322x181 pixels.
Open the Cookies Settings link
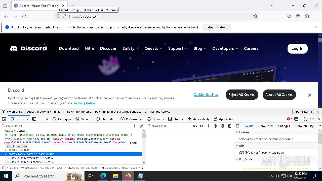pos(206,95)
